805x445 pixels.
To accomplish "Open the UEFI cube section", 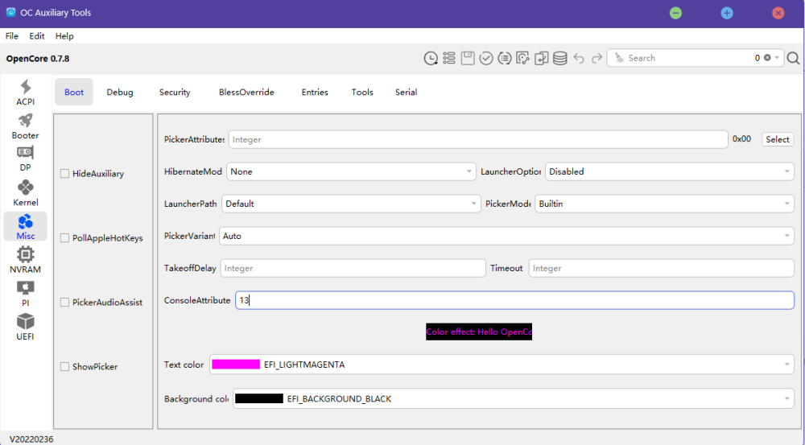I will click(25, 327).
